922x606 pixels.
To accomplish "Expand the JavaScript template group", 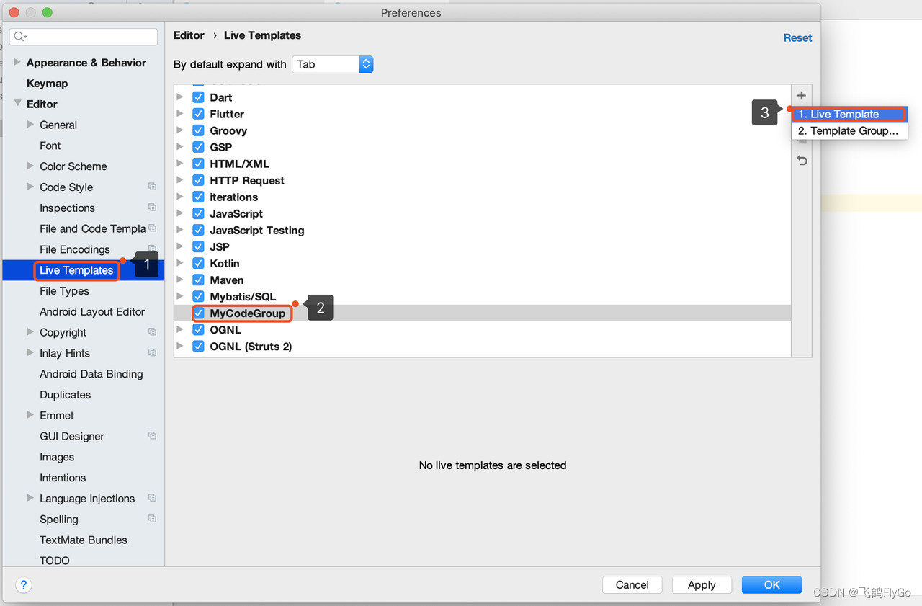I will point(180,213).
